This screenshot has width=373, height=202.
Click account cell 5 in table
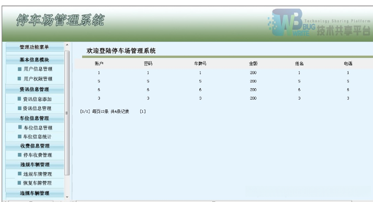[99, 81]
